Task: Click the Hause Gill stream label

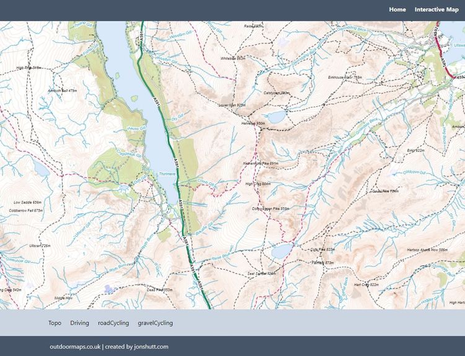Action: (137, 128)
